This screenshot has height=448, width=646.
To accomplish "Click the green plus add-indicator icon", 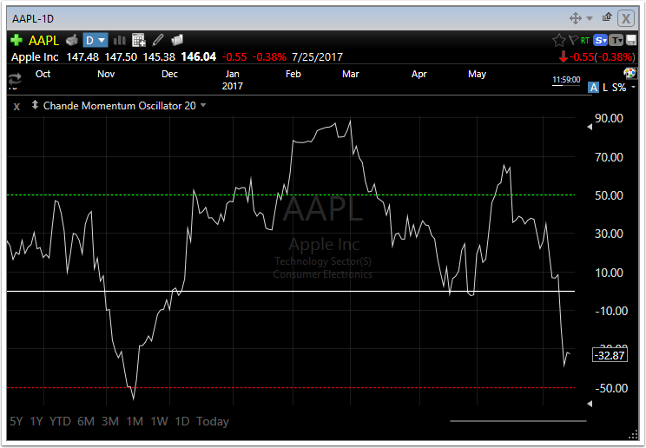I will coord(16,40).
